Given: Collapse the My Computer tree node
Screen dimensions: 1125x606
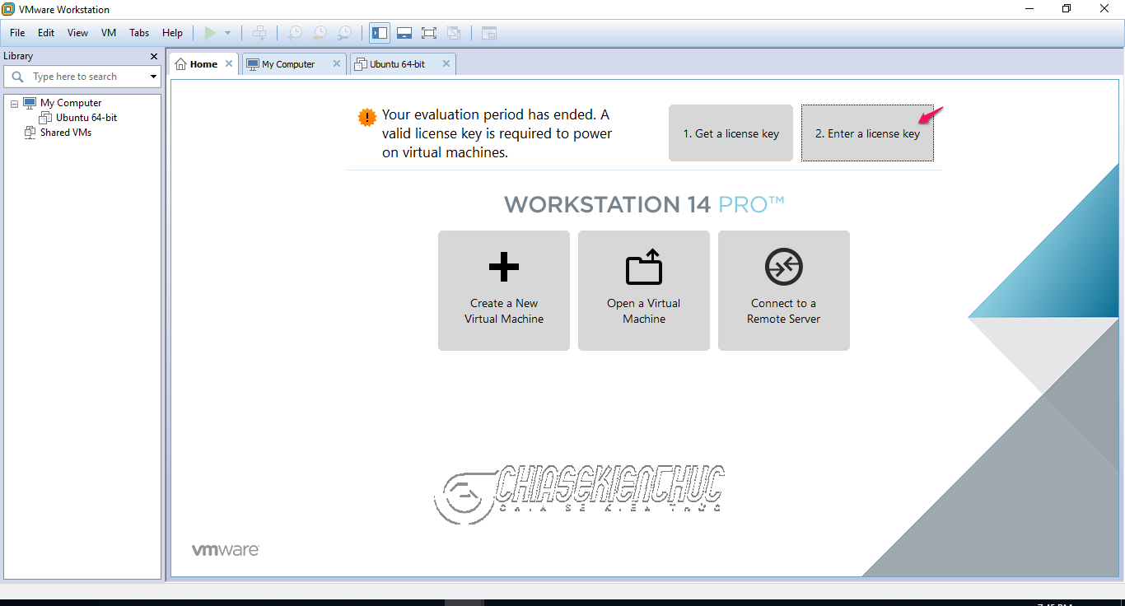Looking at the screenshot, I should (14, 104).
